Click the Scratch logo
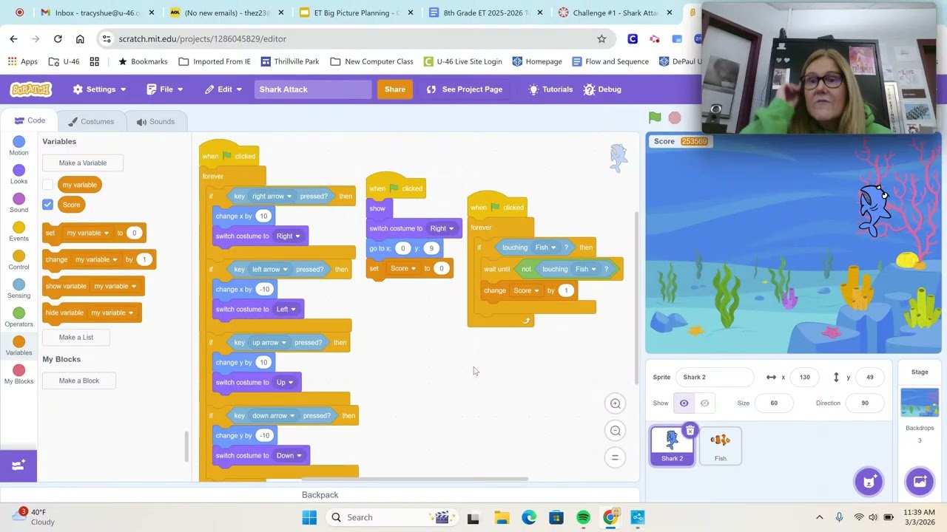Screen dimensions: 947x532 31,89
